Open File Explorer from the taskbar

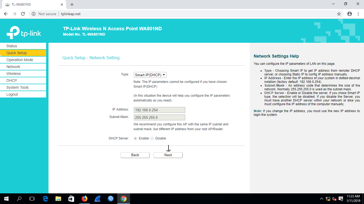[x=58, y=198]
